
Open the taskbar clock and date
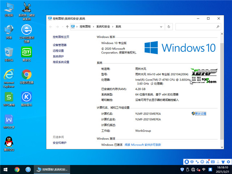pos(223,170)
